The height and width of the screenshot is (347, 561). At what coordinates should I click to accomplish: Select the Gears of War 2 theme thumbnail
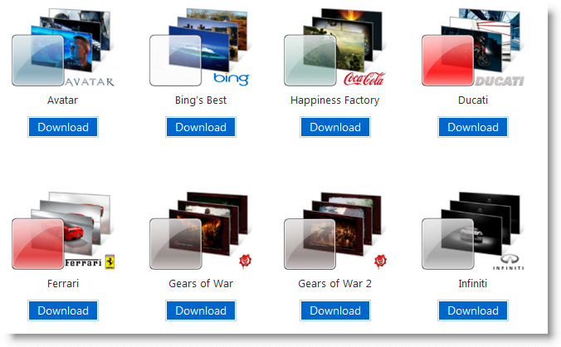click(335, 231)
